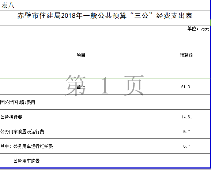This screenshot has width=211, height=170.
Task: Click the 其中:公务用车运行维护费 cell
Action: click(x=81, y=146)
